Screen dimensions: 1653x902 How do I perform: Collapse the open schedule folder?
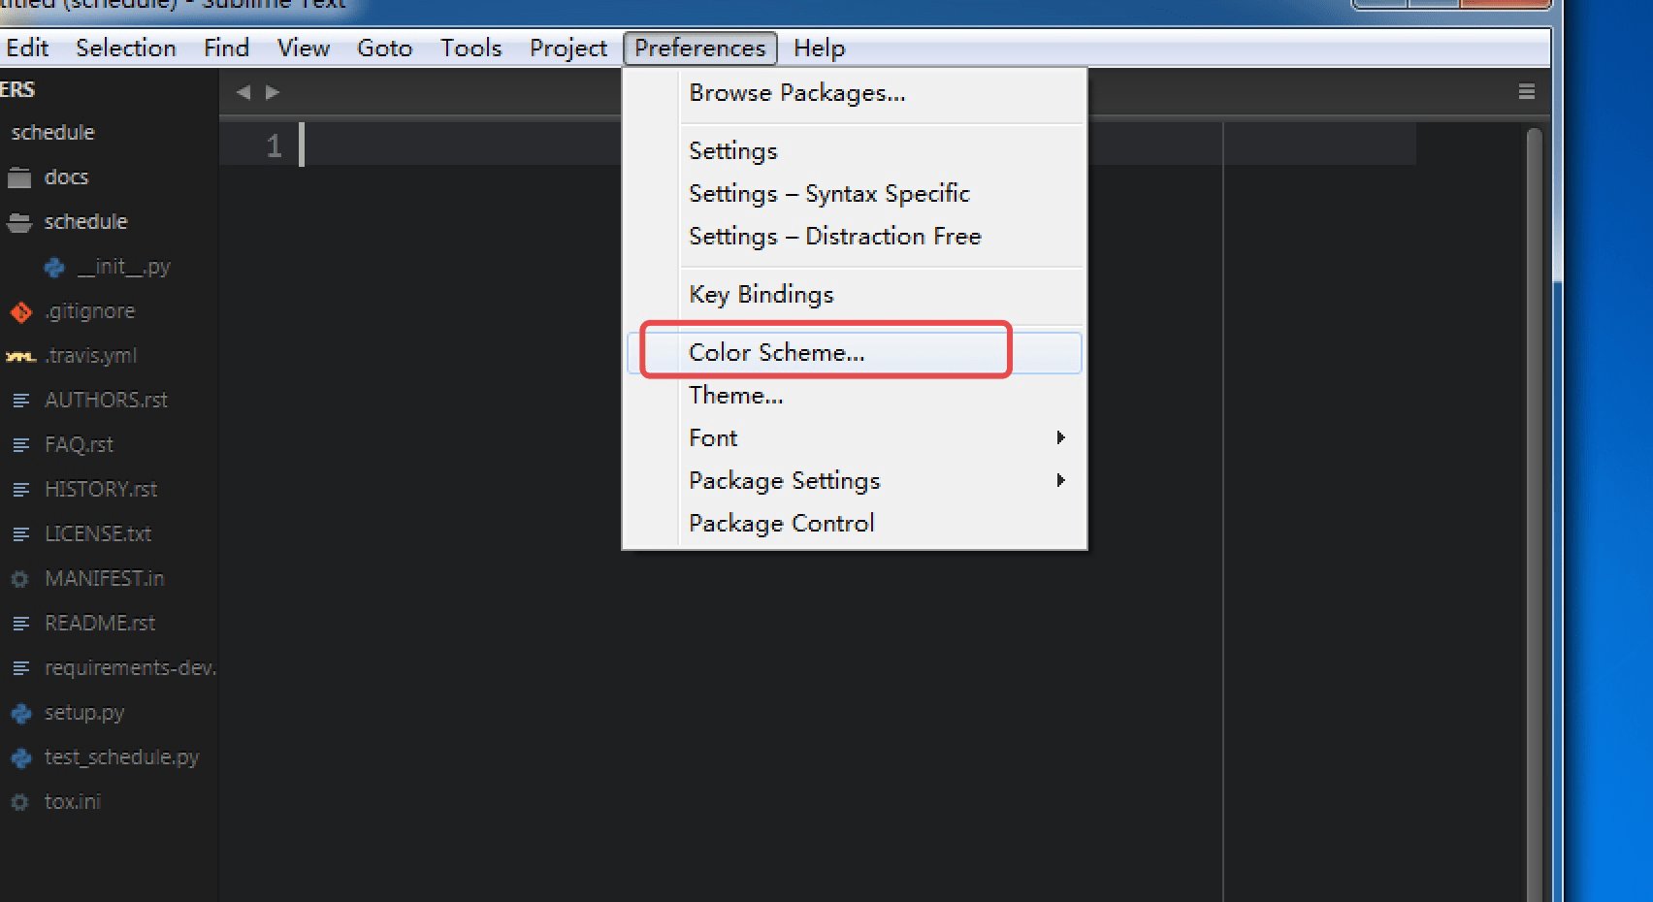click(19, 222)
